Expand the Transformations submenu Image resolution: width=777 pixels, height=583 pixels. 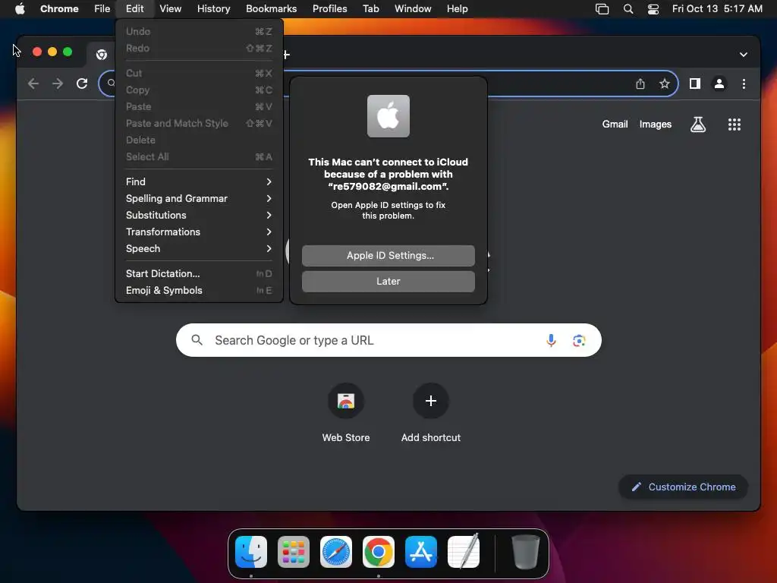pyautogui.click(x=199, y=232)
